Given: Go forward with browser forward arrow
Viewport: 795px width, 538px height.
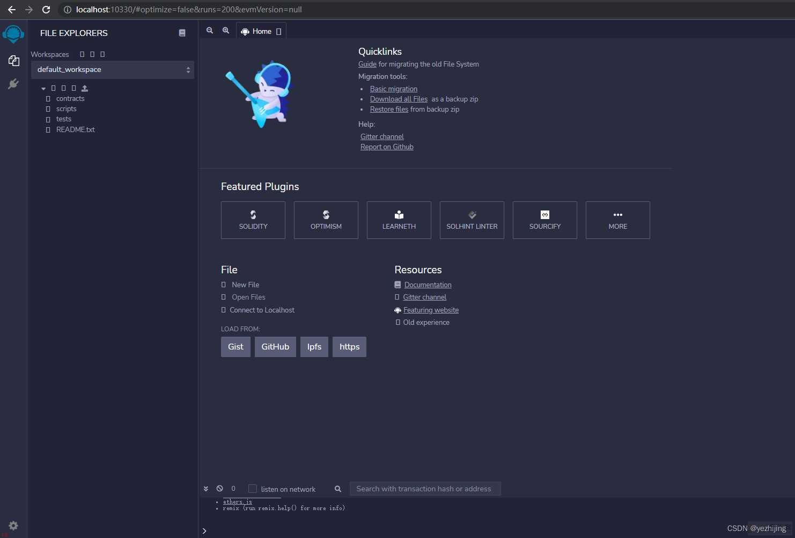Looking at the screenshot, I should (x=29, y=10).
